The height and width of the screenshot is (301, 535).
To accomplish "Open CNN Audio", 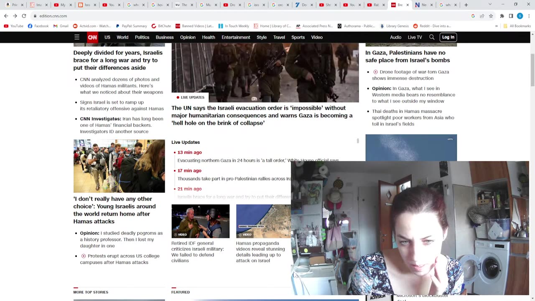I will click(396, 37).
